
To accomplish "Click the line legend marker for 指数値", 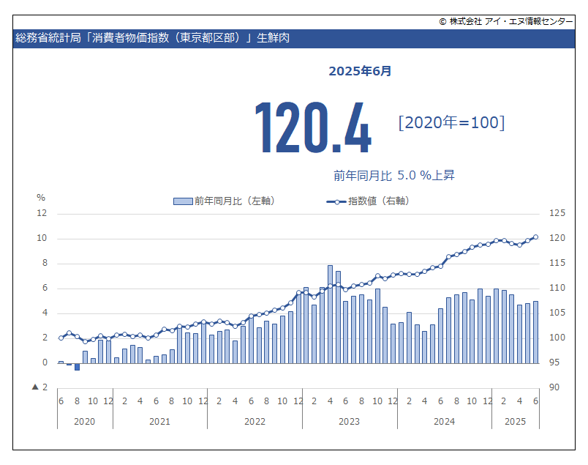I will (336, 202).
